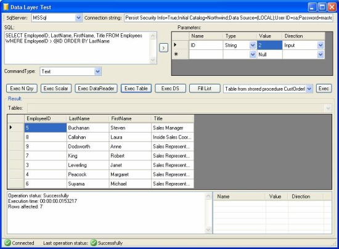This screenshot has height=249, width=339.
Task: Click the Connection string text field
Action: pyautogui.click(x=228, y=18)
